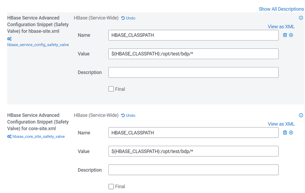
Task: Click the core-site.xml safety valve title text
Action: [x=38, y=122]
